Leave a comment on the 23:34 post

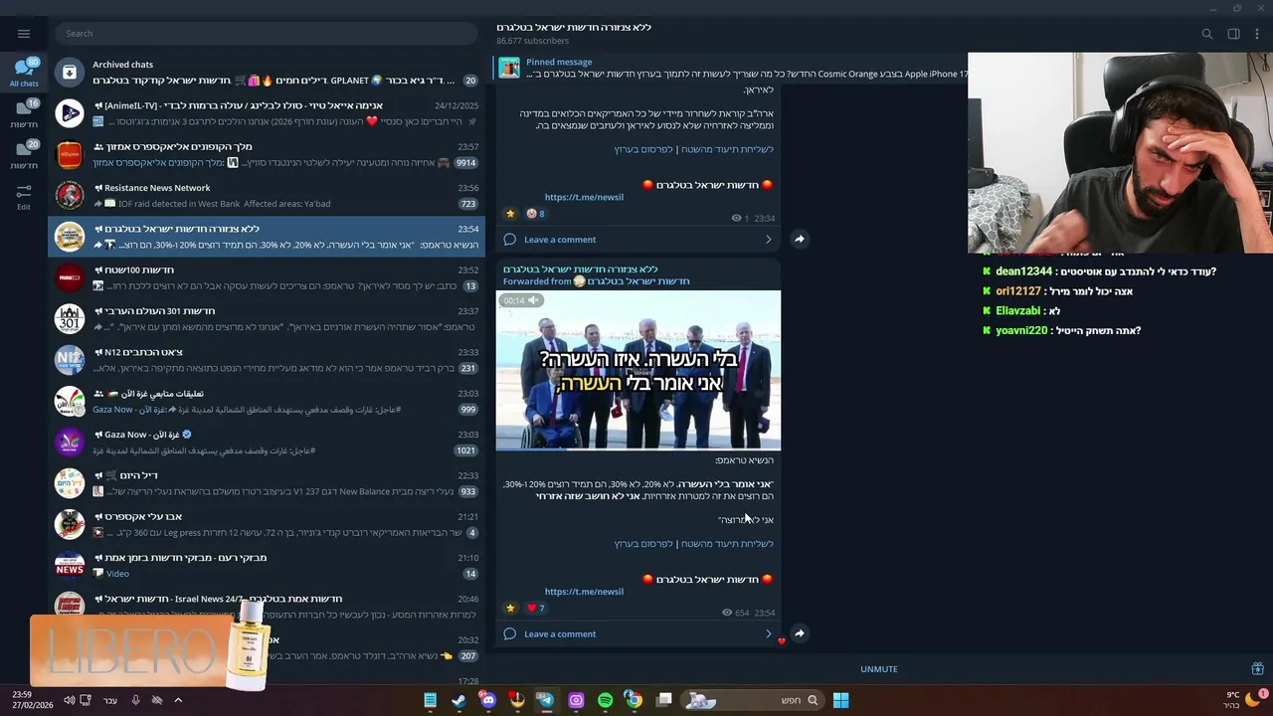pos(560,240)
